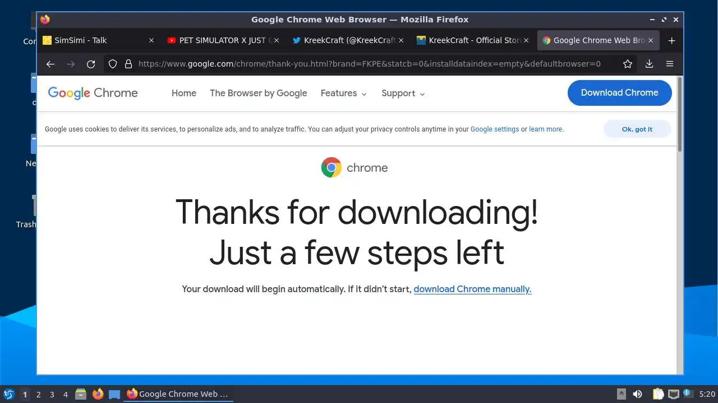Launch Firefox from taskbar quick launch
The height and width of the screenshot is (403, 718).
tap(98, 394)
